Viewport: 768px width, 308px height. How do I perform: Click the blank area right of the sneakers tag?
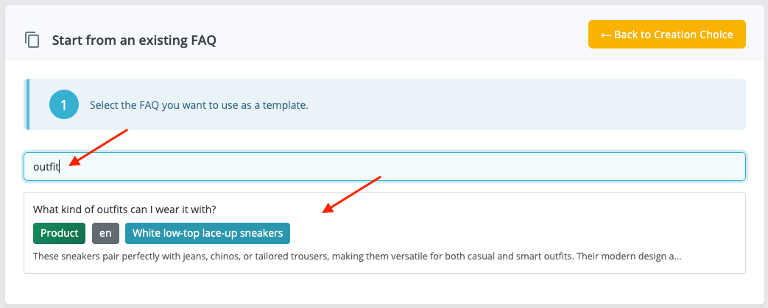(515, 233)
